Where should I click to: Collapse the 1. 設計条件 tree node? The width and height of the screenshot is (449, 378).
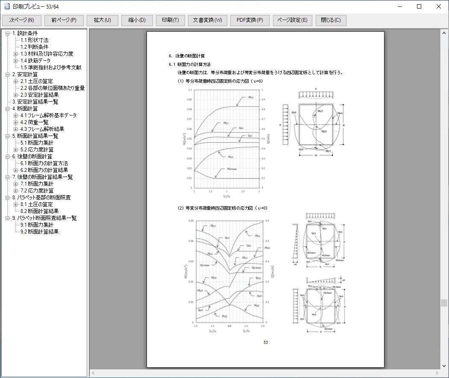tap(8, 33)
